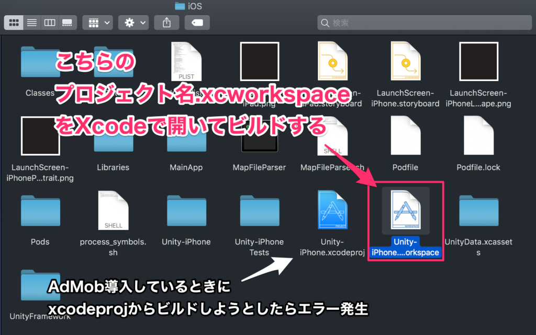Switch to icon view in toolbar
536x335 pixels.
(14, 23)
